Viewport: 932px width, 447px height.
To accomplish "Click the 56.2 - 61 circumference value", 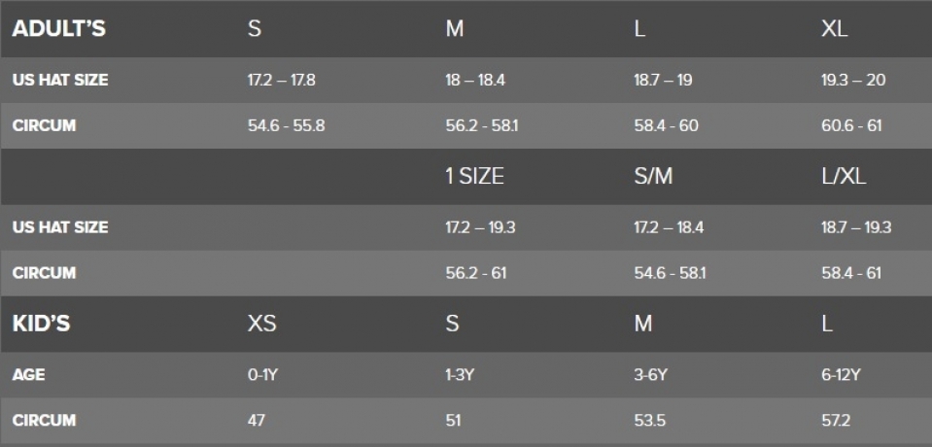I will point(476,273).
